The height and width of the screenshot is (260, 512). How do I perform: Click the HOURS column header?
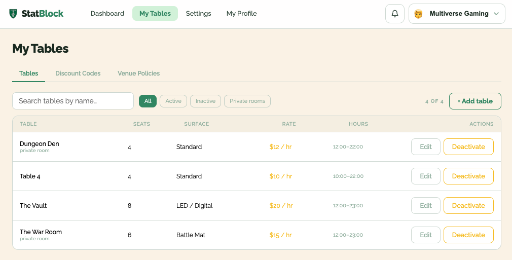358,124
